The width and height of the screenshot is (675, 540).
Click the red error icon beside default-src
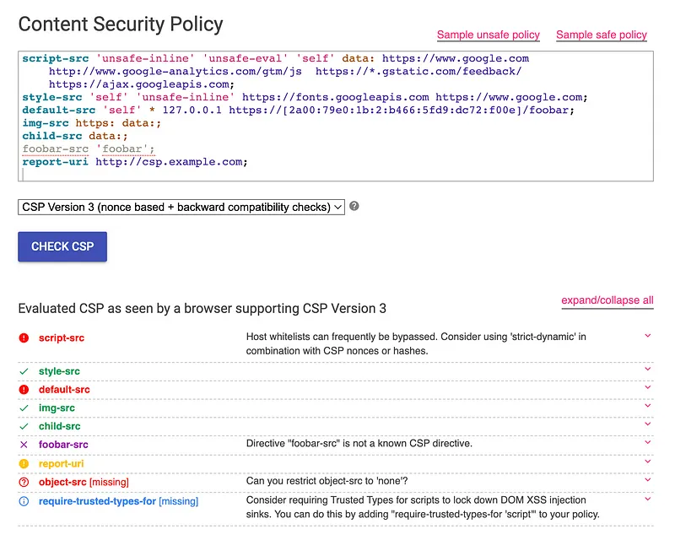(24, 390)
